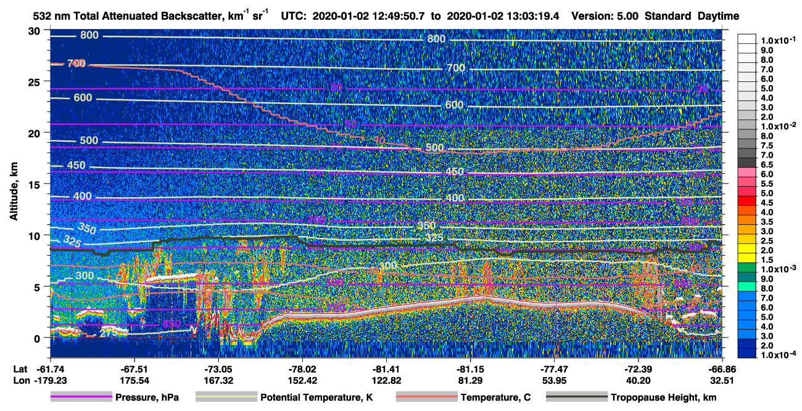Screen dimensions: 802x411
Task: Click the "Pressure, hPa" legend label
Action: (146, 397)
